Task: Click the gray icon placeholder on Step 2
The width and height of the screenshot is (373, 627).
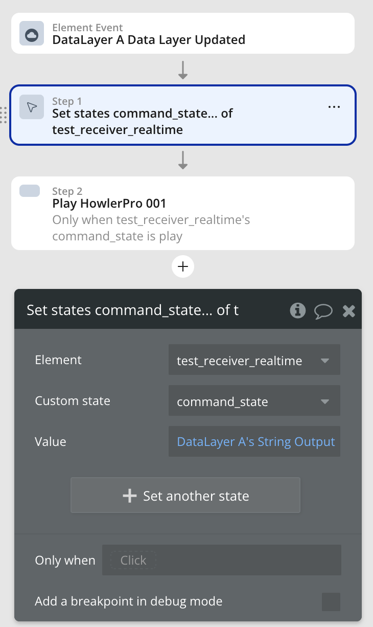Action: [30, 191]
